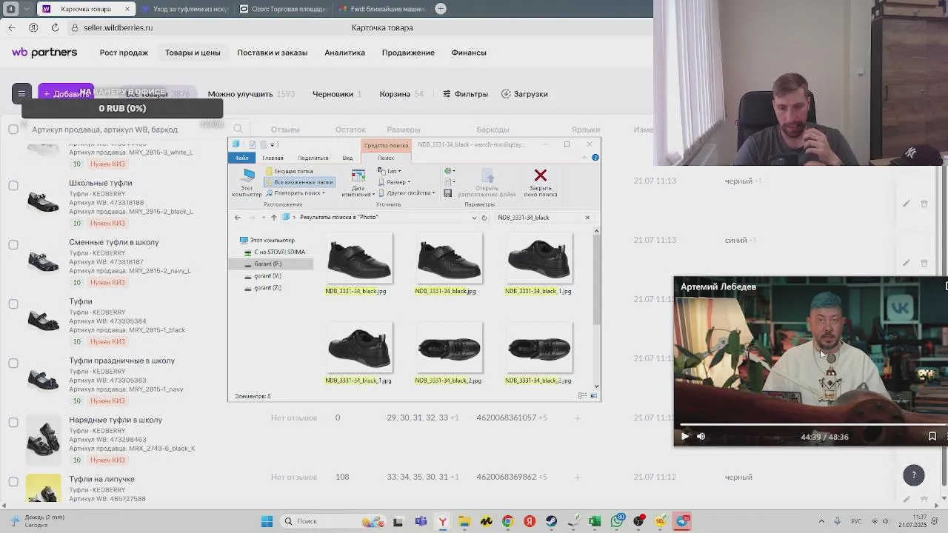948x533 pixels.
Task: Show hidden system tray icons
Action: [x=821, y=521]
